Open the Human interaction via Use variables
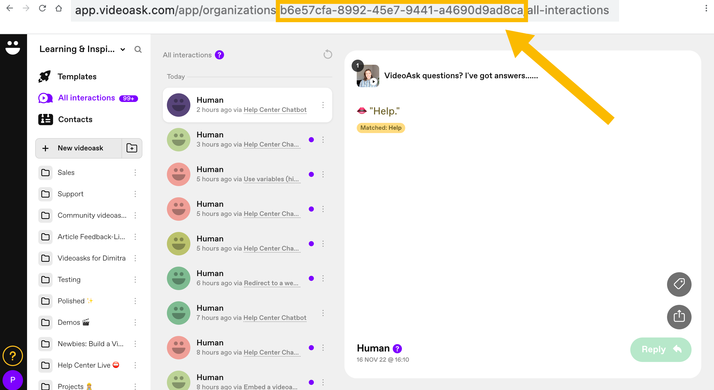Screen dimensions: 714x390 tap(247, 174)
